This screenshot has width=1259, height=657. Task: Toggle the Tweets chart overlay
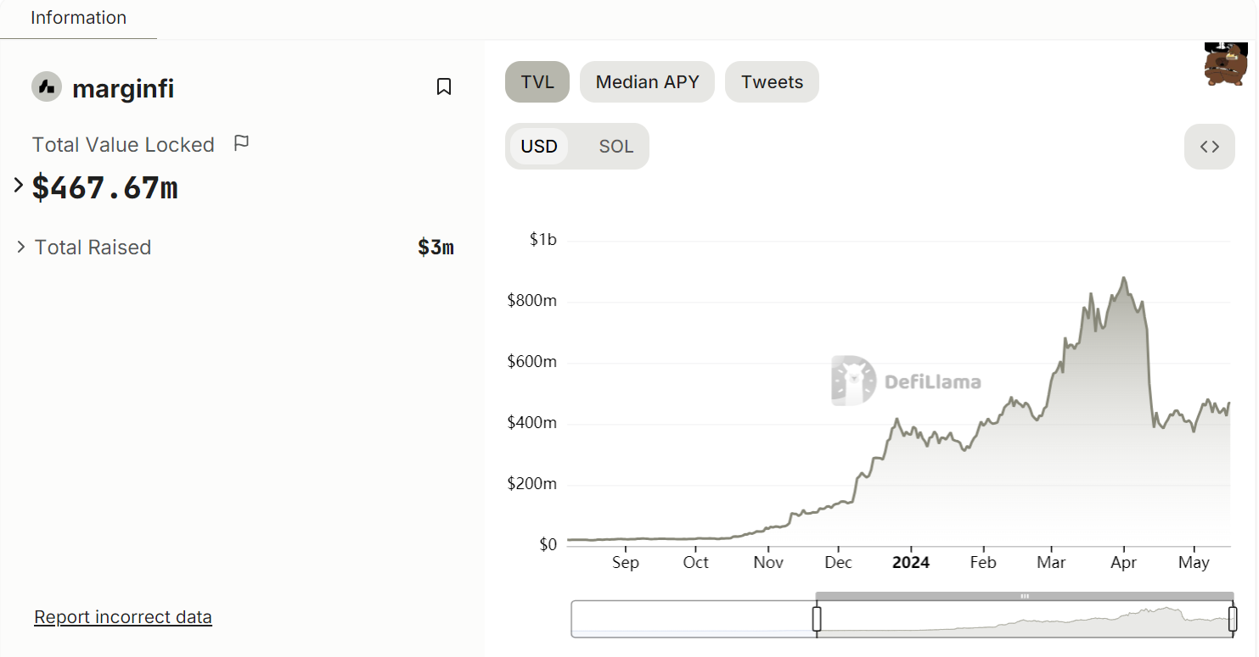click(x=772, y=82)
